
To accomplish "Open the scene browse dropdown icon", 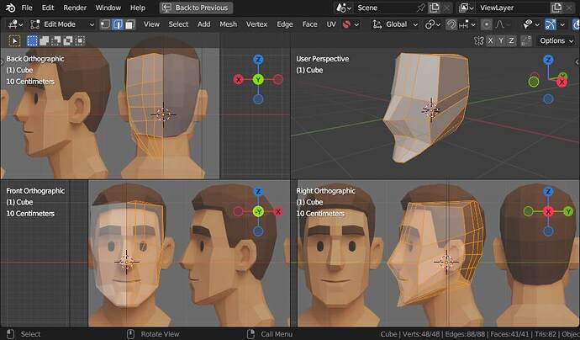I will point(344,8).
